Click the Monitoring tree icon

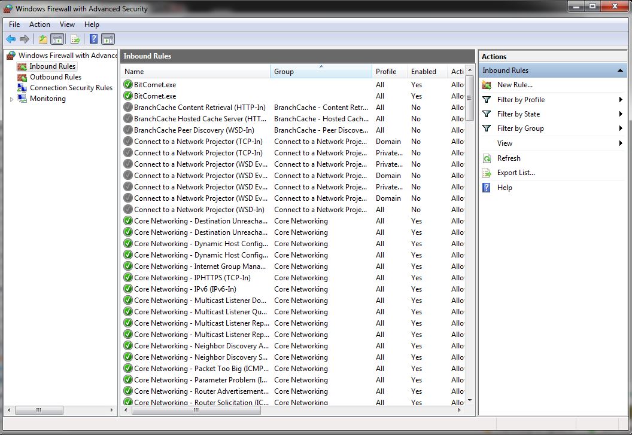tap(22, 99)
